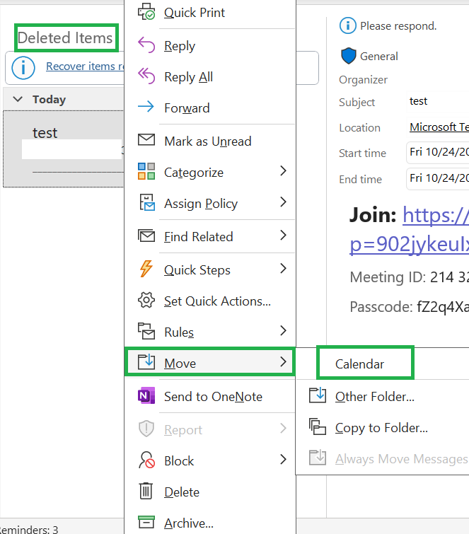Click the Rules folder-envelope icon

tap(146, 331)
